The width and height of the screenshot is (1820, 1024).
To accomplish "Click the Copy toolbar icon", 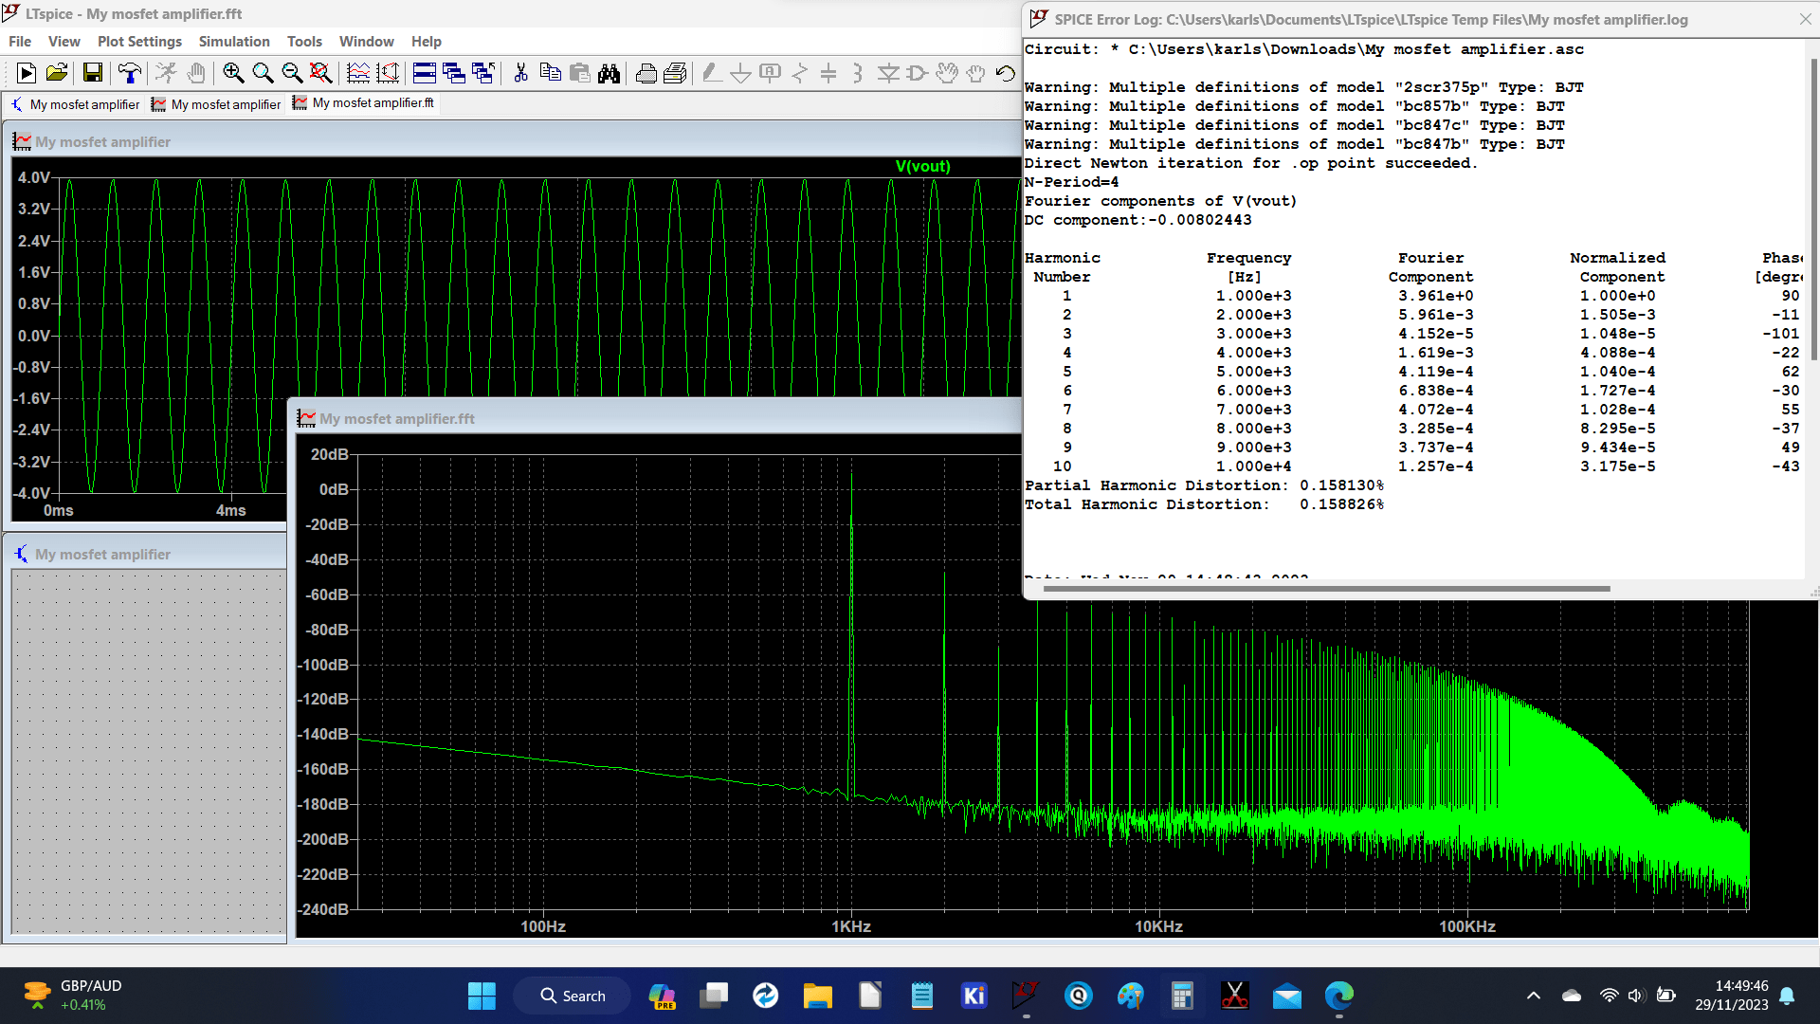I will click(x=550, y=73).
